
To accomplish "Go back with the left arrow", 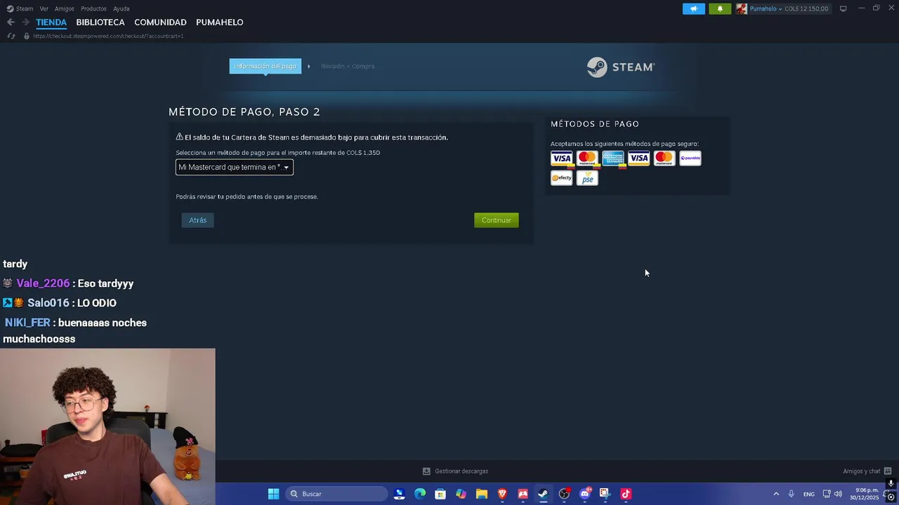I will point(11,22).
